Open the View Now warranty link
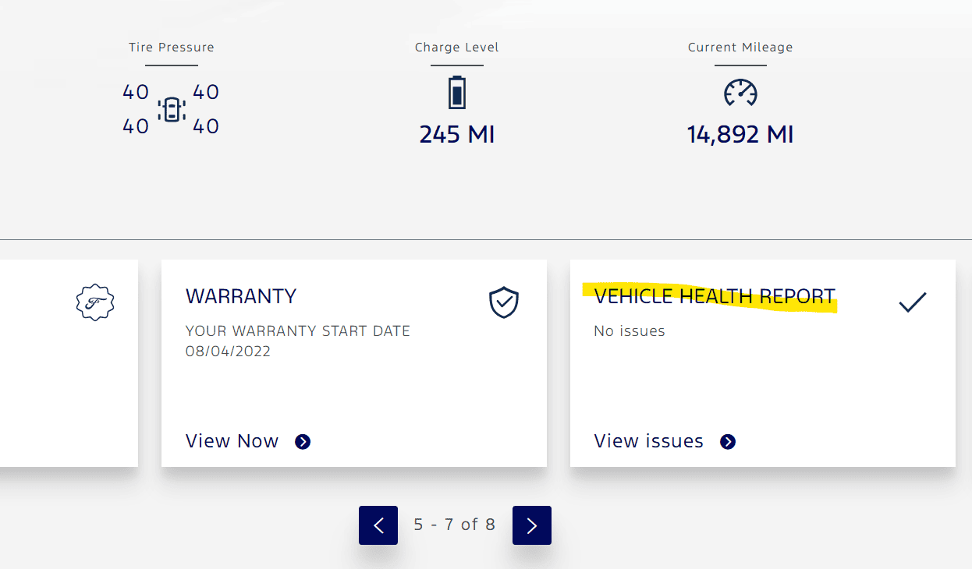Viewport: 972px width, 569px height. [232, 441]
